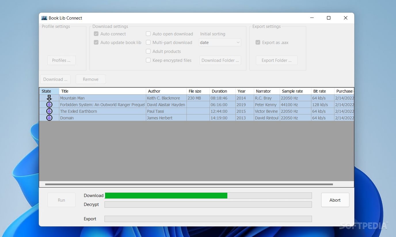The height and width of the screenshot is (237, 396).
Task: Click the state icon for Domain row
Action: pyautogui.click(x=49, y=118)
